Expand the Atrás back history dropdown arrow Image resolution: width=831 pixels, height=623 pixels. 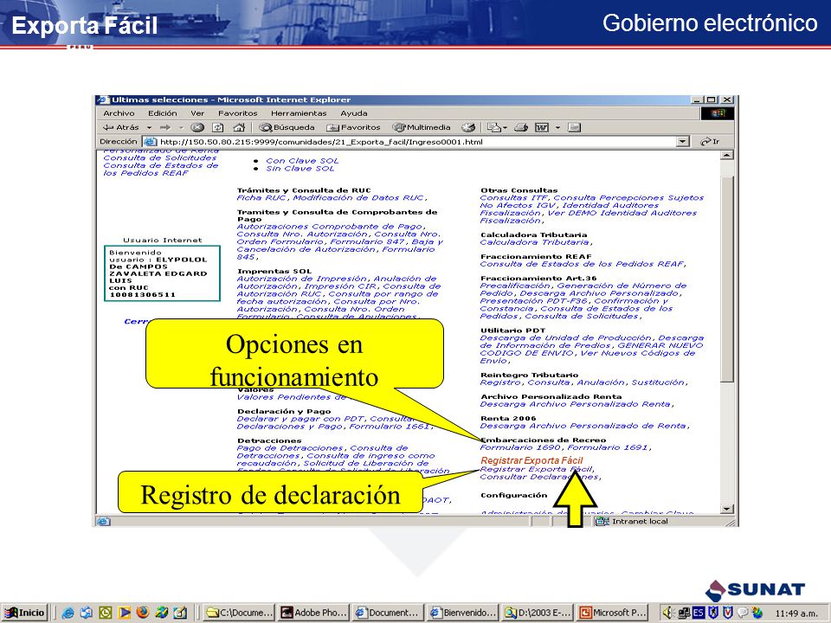pos(149,128)
